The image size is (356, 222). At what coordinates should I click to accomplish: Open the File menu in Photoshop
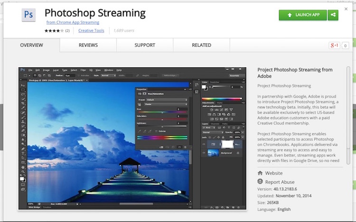pos(30,70)
